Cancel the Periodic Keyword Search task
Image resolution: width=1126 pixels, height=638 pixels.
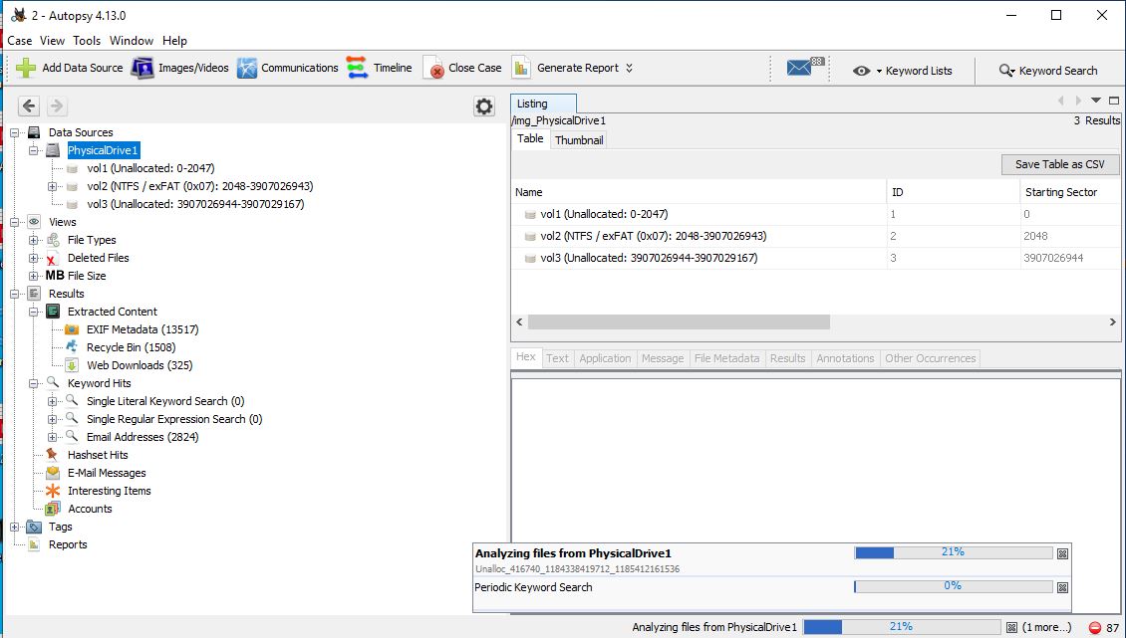coord(1063,587)
